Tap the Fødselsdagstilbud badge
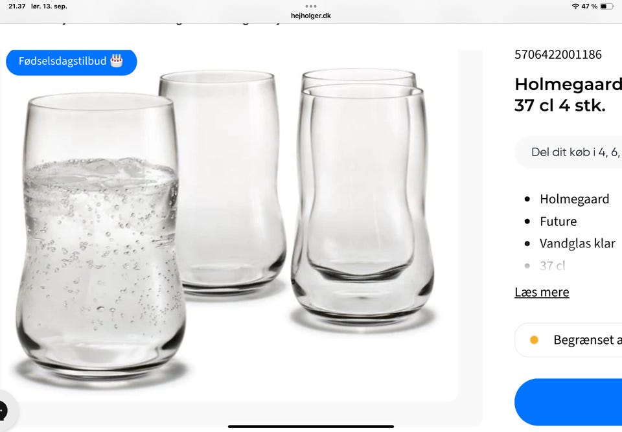The height and width of the screenshot is (432, 622). point(71,62)
